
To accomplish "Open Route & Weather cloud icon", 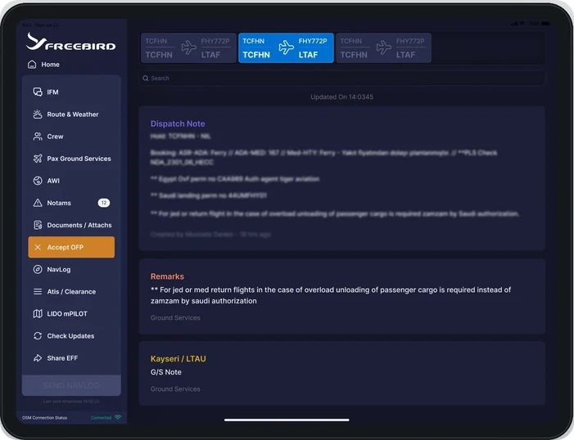I will (x=38, y=114).
